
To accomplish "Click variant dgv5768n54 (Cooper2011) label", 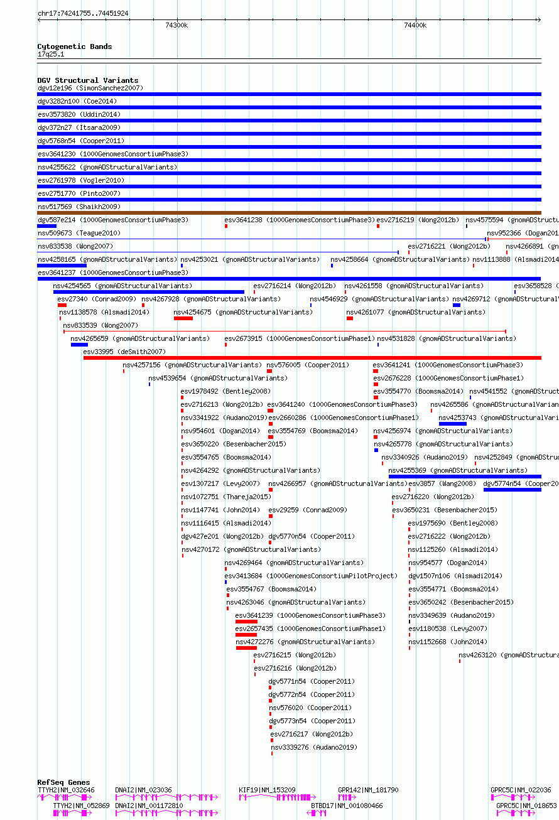I will pos(81,141).
